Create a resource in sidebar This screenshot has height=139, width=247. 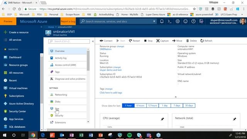[19, 32]
